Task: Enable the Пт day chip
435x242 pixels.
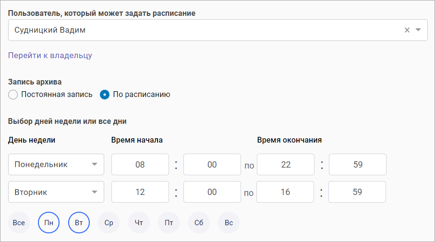Action: (169, 223)
